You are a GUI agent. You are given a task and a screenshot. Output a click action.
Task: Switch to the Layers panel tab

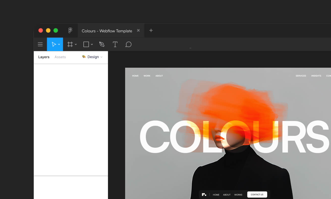tap(44, 57)
